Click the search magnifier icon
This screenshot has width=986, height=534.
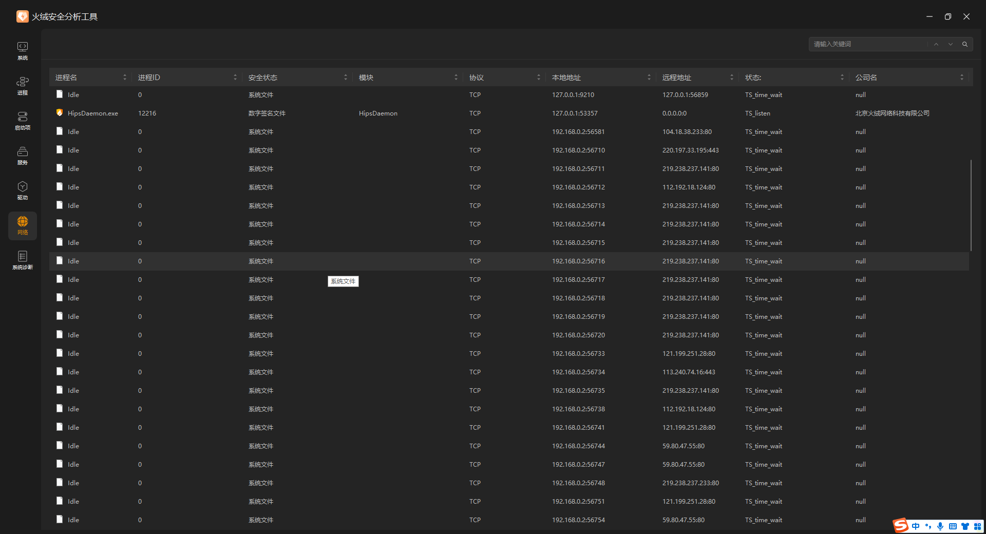[965, 44]
